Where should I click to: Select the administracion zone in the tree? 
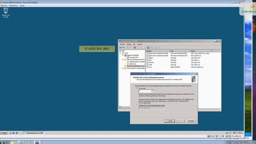(137, 62)
